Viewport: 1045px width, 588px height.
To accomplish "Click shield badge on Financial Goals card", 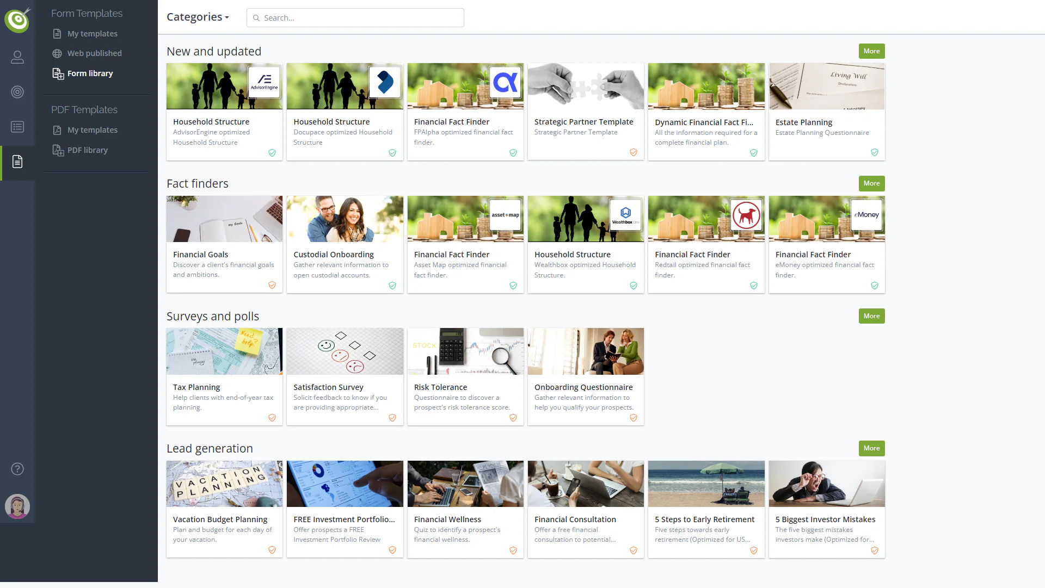I will coord(272,285).
